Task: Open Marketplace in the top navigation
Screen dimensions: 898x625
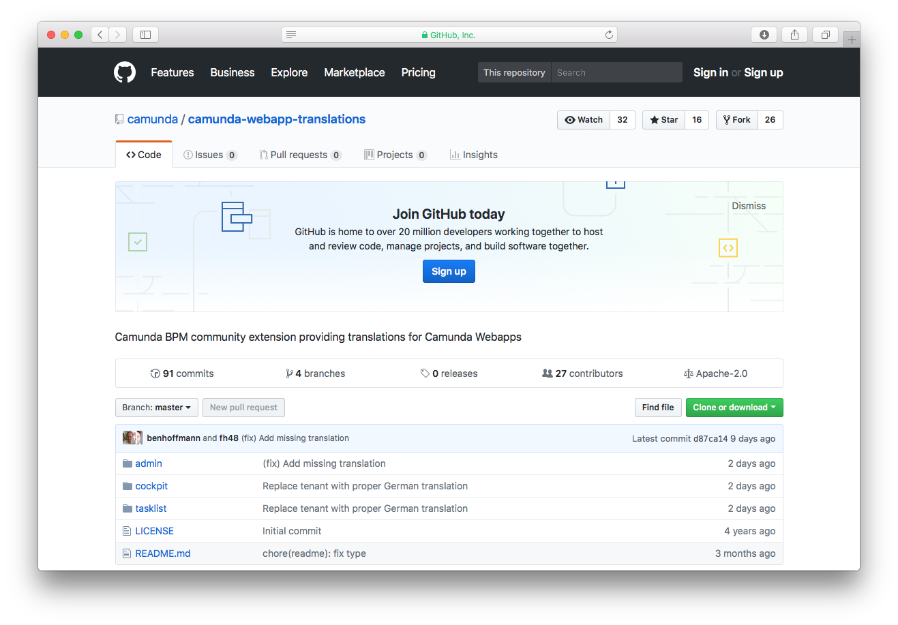Action: (x=355, y=72)
